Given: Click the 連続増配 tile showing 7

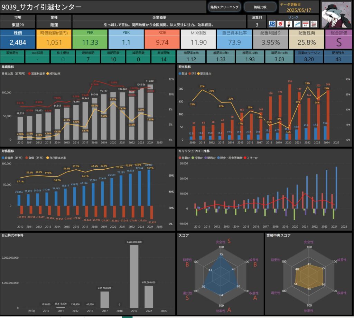Looking at the screenshot, I should 88,57.
